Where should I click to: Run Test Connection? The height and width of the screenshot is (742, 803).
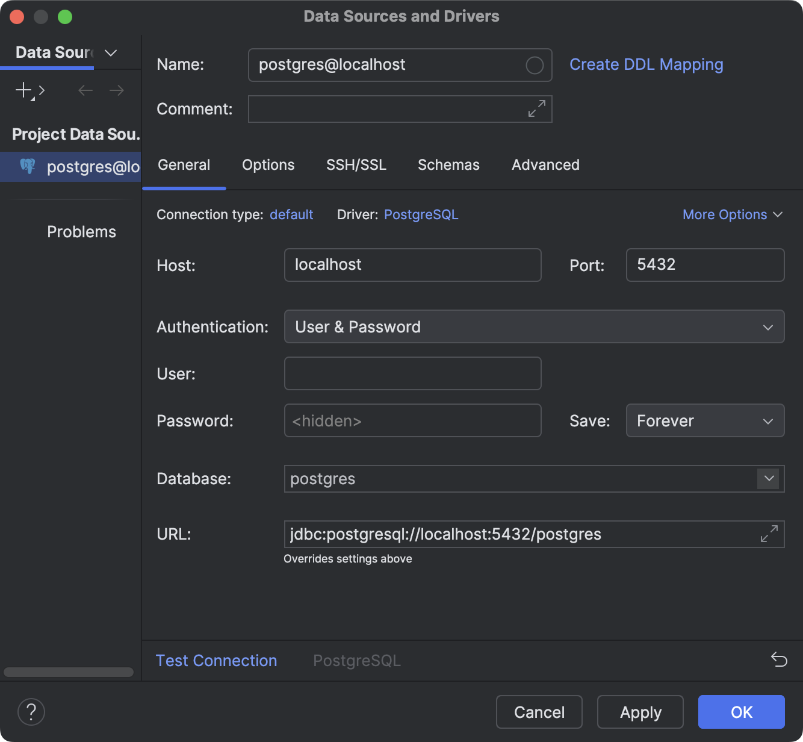pos(216,660)
